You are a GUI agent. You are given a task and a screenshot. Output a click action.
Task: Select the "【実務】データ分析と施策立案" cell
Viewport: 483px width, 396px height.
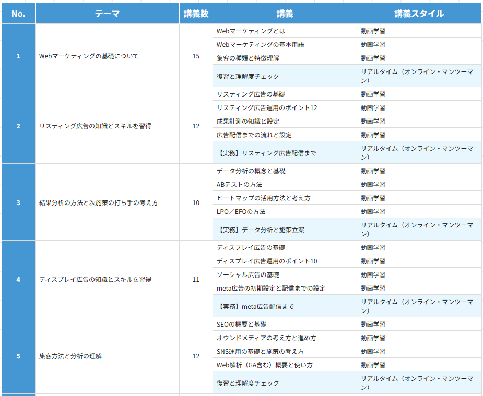(285, 230)
